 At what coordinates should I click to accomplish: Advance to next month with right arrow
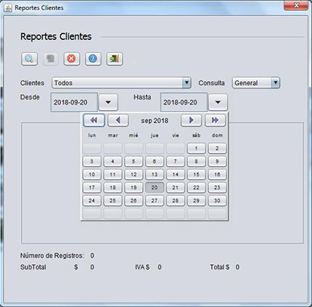click(x=191, y=120)
